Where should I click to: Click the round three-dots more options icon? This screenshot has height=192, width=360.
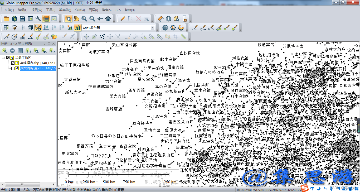[x=12, y=51]
